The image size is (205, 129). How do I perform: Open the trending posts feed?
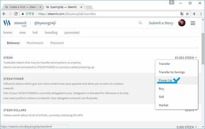coord(51,33)
